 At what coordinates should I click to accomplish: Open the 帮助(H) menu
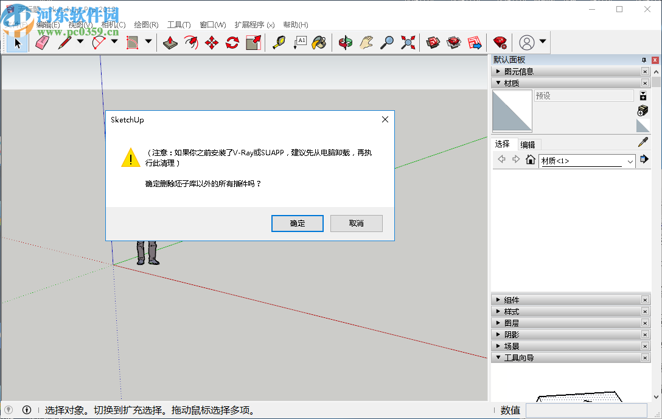[296, 24]
